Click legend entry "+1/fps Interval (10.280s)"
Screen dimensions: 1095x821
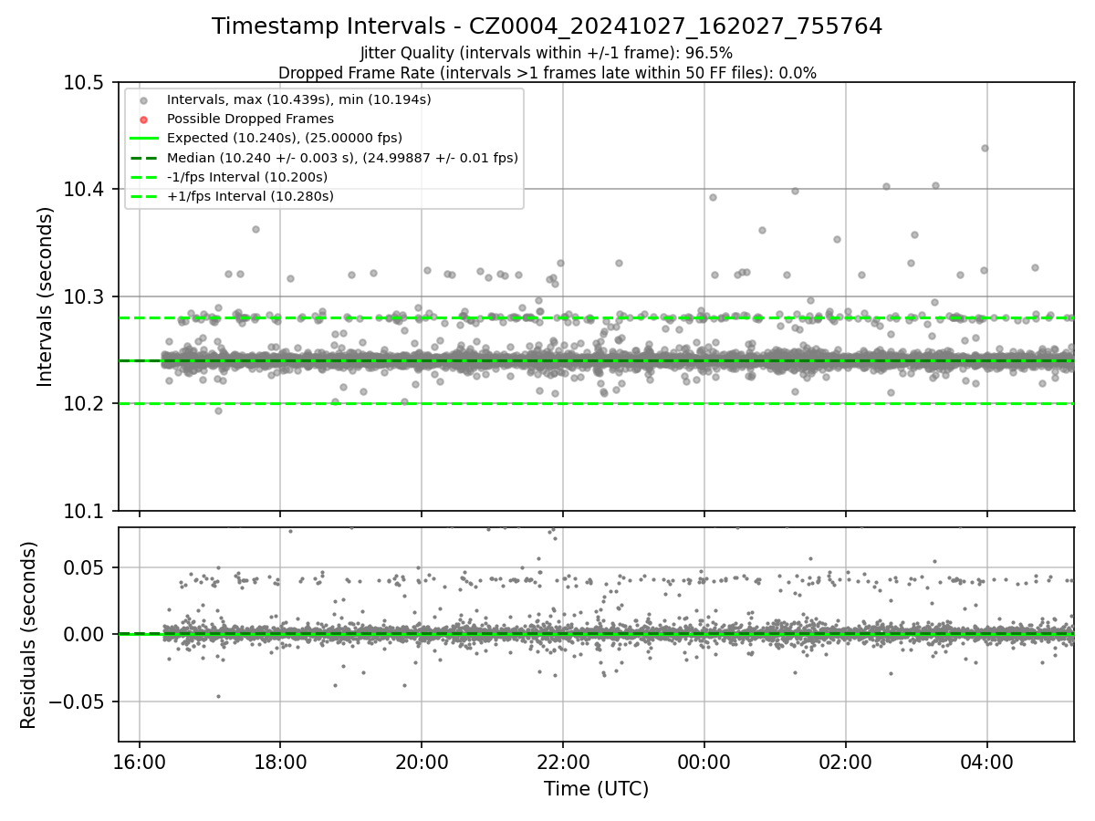click(250, 196)
